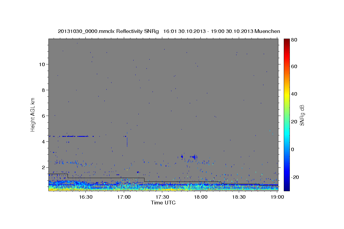Image resolution: width=344 pixels, height=229 pixels.
Task: Click the colorbar value 80
Action: (294, 40)
